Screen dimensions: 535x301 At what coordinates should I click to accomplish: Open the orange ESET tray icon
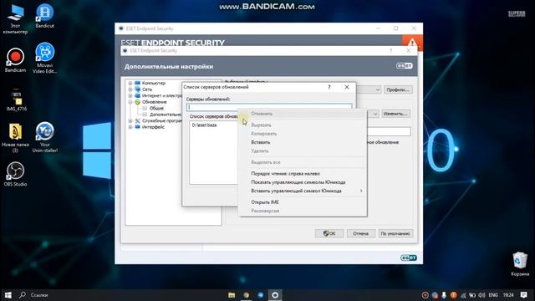[453, 295]
